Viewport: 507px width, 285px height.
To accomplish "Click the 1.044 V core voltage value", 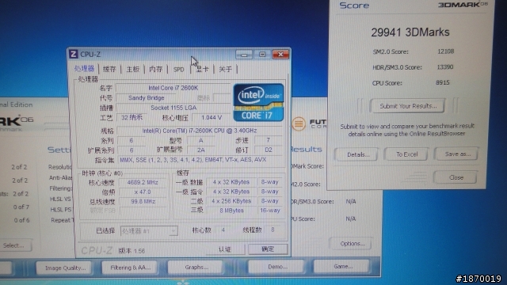I will click(212, 117).
